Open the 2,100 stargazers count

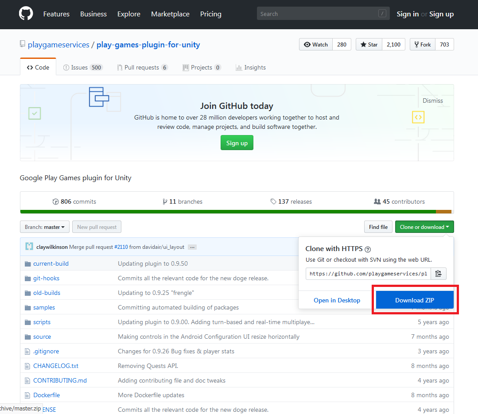(393, 44)
